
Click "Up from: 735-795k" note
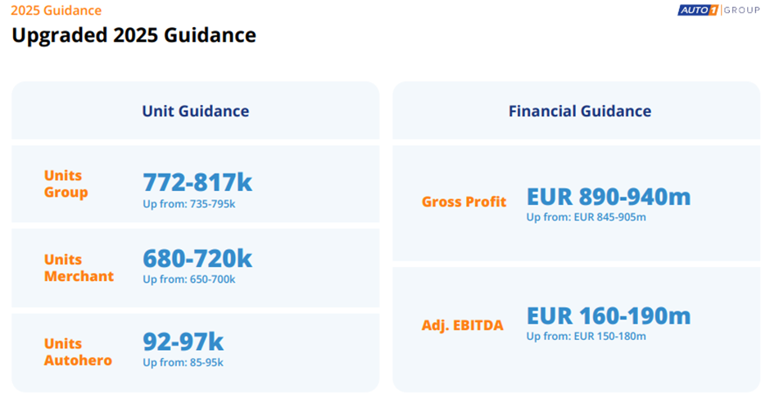point(189,204)
